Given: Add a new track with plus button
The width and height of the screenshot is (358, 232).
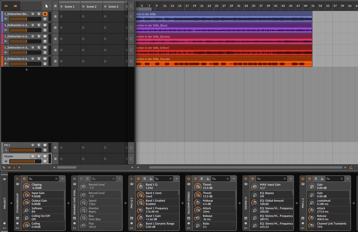Looking at the screenshot, I should (x=27, y=70).
